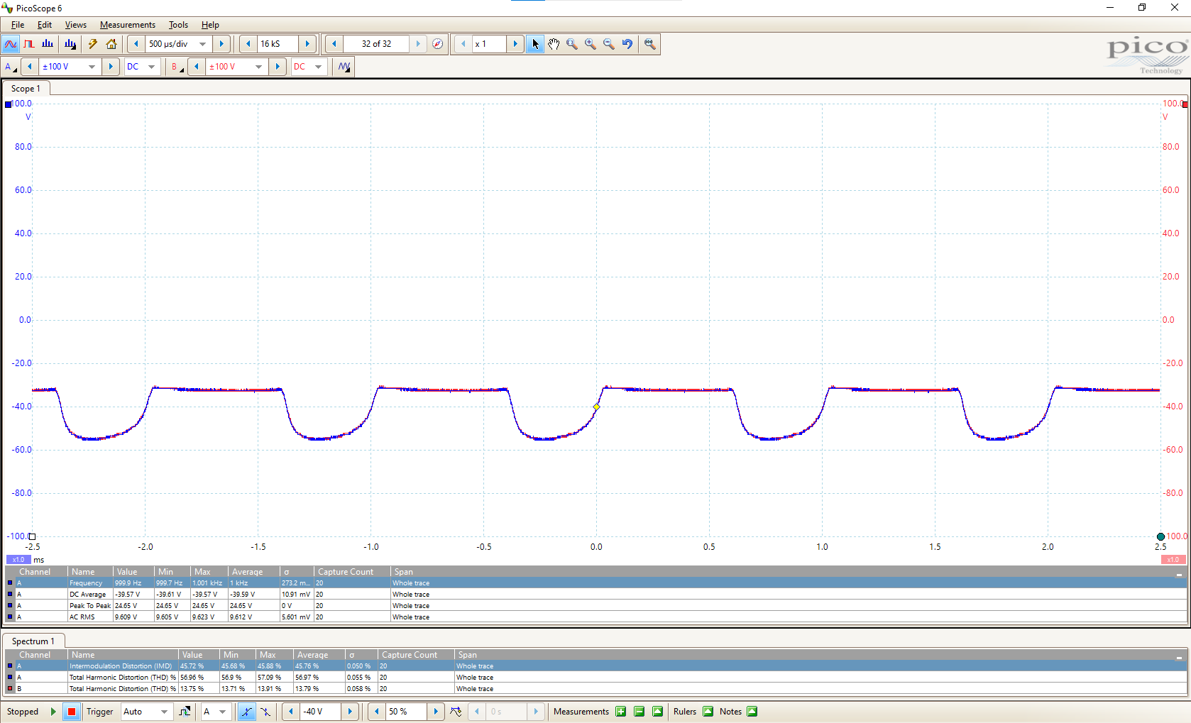This screenshot has width=1191, height=723.
Task: Click the 50 % pre-trigger field
Action: click(x=406, y=712)
